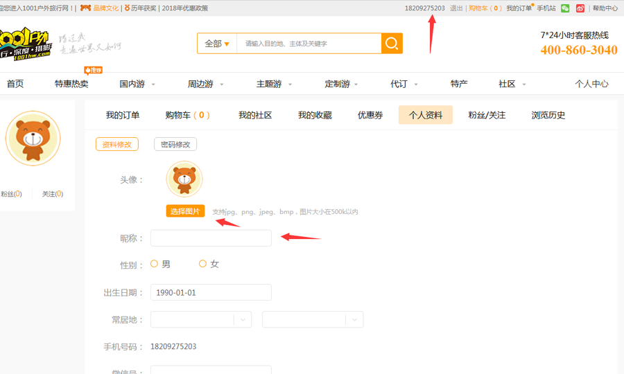Click the 1001户外 site logo

pyautogui.click(x=25, y=44)
